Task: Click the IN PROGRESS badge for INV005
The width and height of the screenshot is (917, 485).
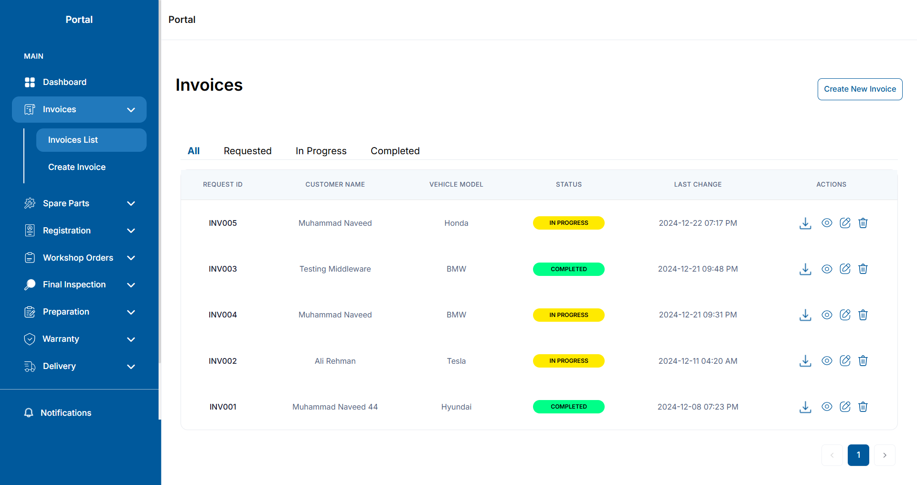Action: click(568, 223)
